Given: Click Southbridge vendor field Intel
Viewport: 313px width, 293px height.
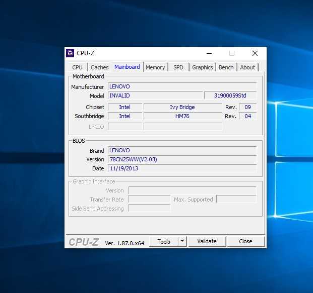Looking at the screenshot, I should click(125, 116).
